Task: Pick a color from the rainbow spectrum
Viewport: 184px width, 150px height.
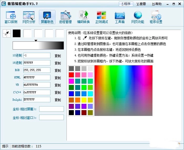Action: [x=124, y=90]
